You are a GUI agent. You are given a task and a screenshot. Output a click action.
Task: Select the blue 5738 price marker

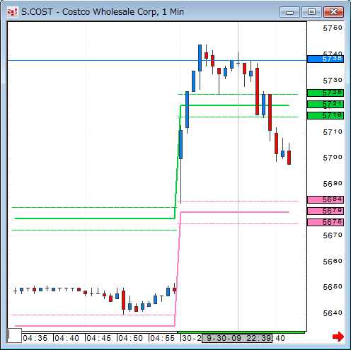326,59
